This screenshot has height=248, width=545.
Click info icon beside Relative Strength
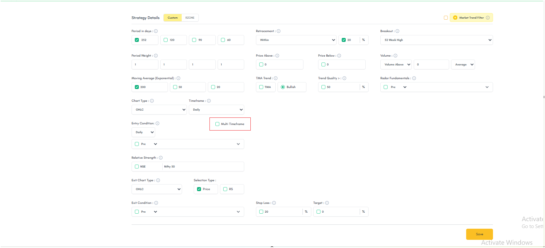pos(161,158)
